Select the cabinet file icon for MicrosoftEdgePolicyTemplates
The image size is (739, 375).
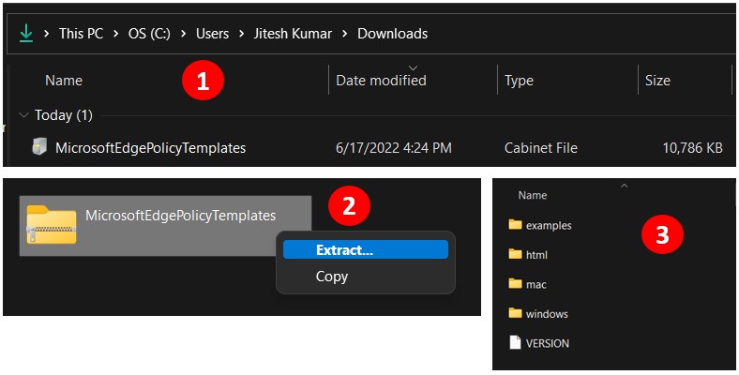39,147
